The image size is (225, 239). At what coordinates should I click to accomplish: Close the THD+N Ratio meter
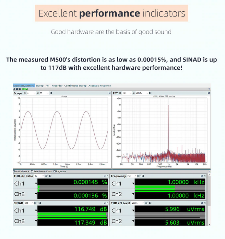tap(107, 176)
